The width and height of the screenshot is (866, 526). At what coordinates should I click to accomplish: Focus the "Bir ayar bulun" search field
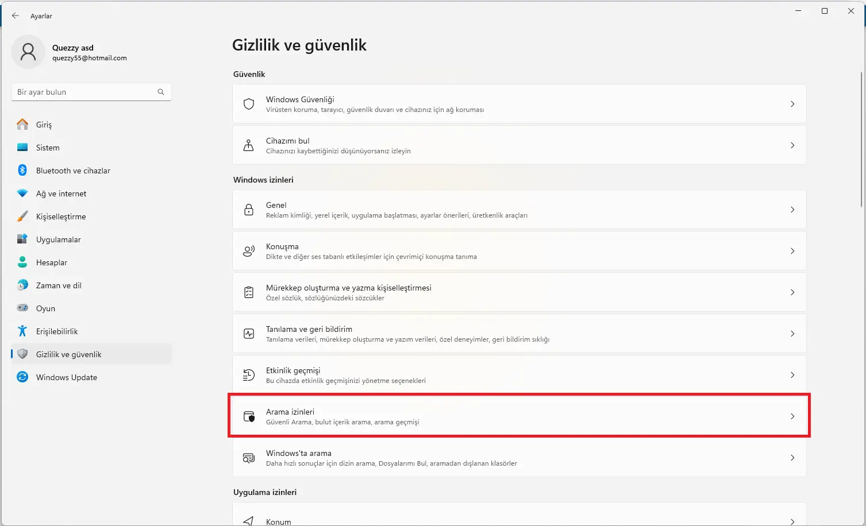[x=91, y=92]
